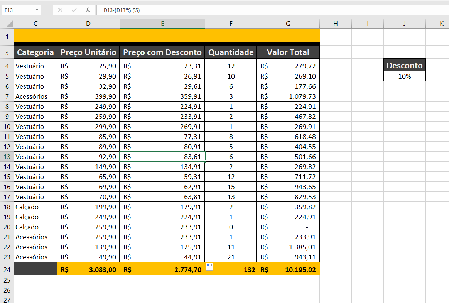The height and width of the screenshot is (303, 449).
Task: Click the 10% discount cell
Action: 404,76
